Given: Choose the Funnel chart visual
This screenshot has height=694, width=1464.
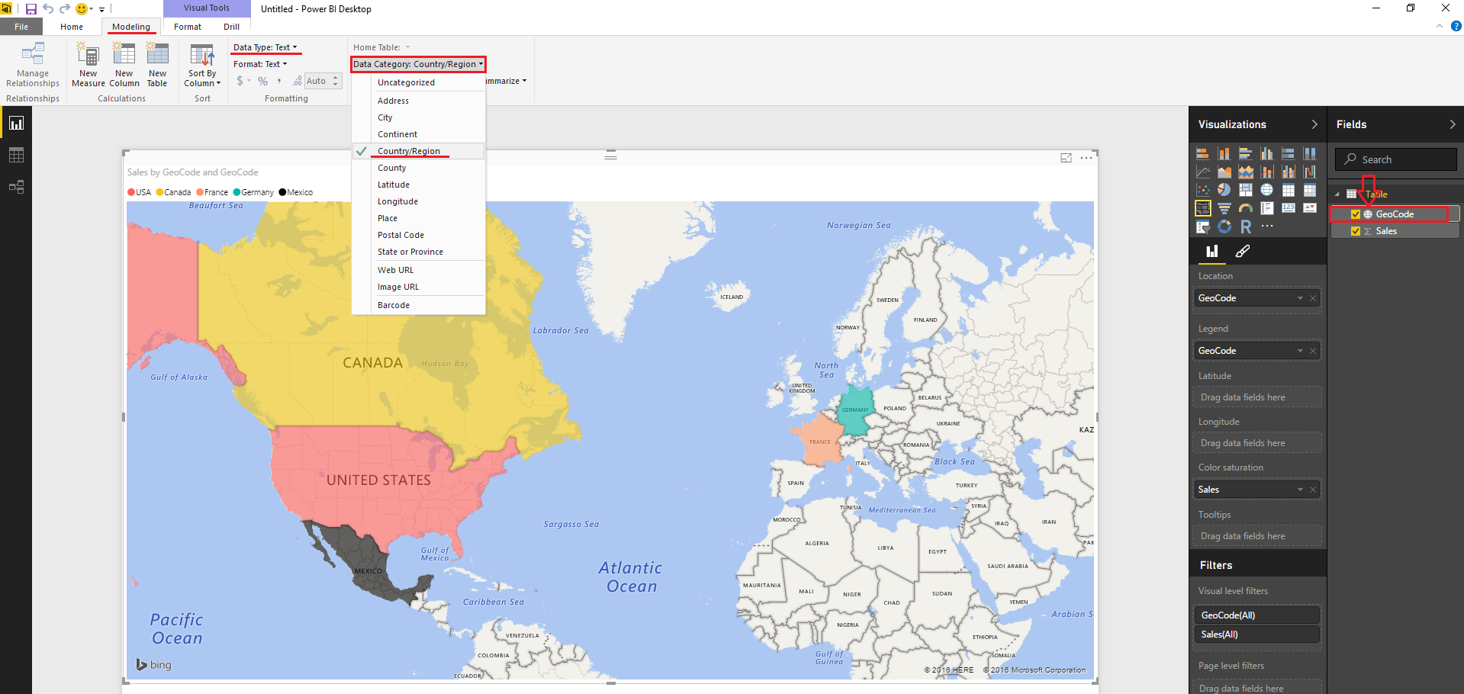Looking at the screenshot, I should click(1224, 208).
